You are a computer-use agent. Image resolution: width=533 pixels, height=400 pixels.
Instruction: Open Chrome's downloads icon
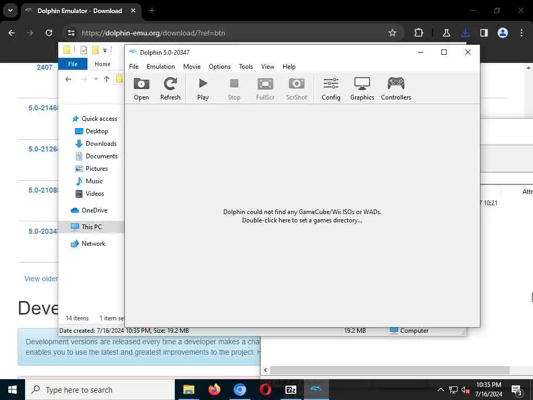pos(465,33)
